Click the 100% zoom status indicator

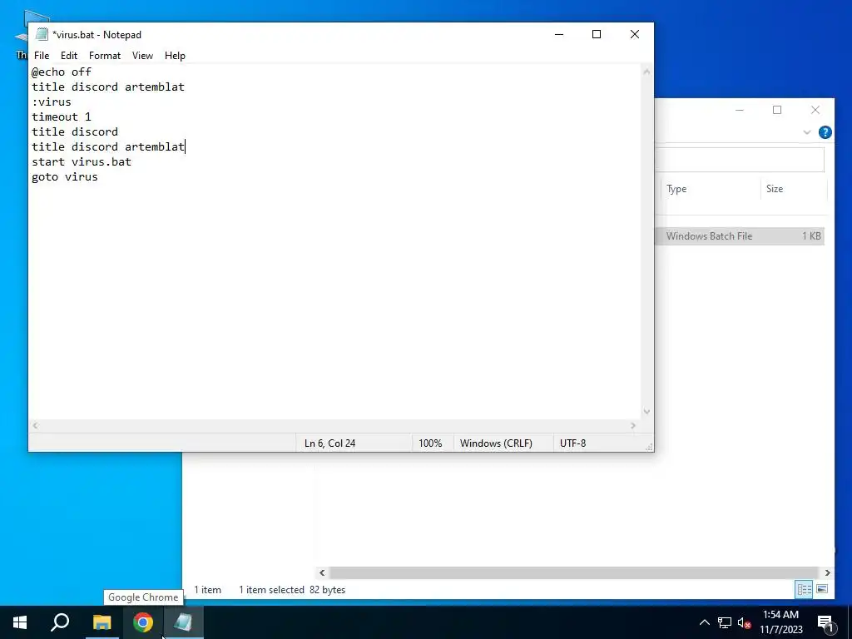(x=430, y=443)
